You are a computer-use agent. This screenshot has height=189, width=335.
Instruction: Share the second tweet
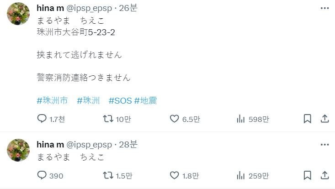(324, 176)
